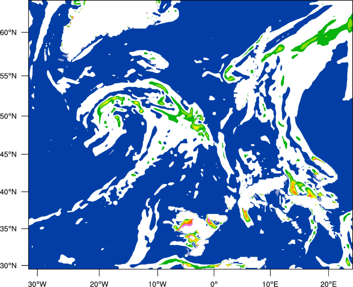Click the 0° longitude label
353x287 pixels.
[x=214, y=284]
